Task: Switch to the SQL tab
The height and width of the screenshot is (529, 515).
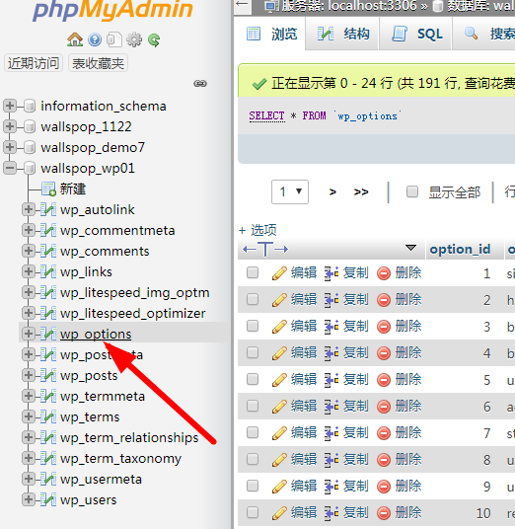Action: click(x=415, y=34)
